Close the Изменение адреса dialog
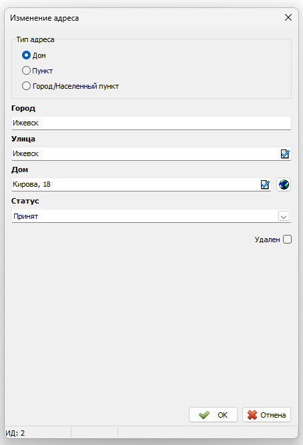Screen dimensions: 303x445 tap(288, 17)
